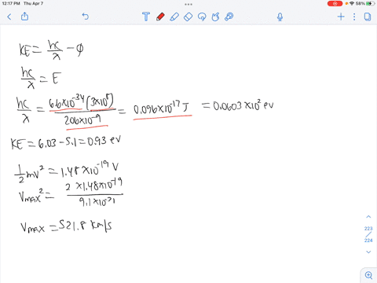Screen dimensions: 377x283
Task: Tap the screen recording red indicator
Action: [335, 4]
